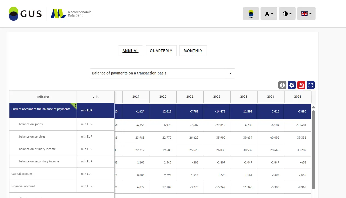Click the Unit column header
346x198 pixels.
pyautogui.click(x=95, y=97)
